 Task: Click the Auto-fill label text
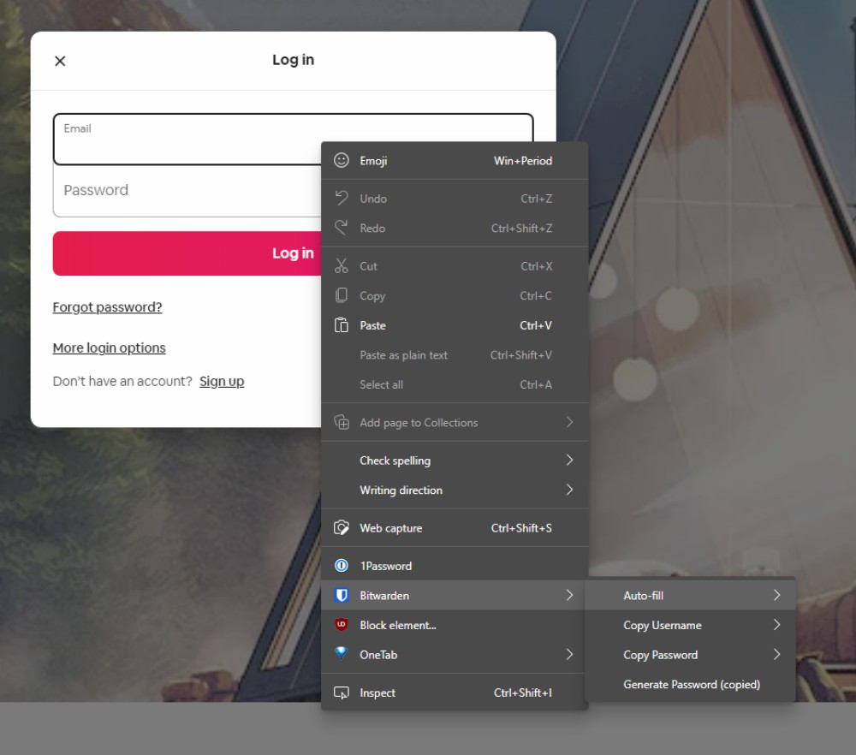[643, 596]
